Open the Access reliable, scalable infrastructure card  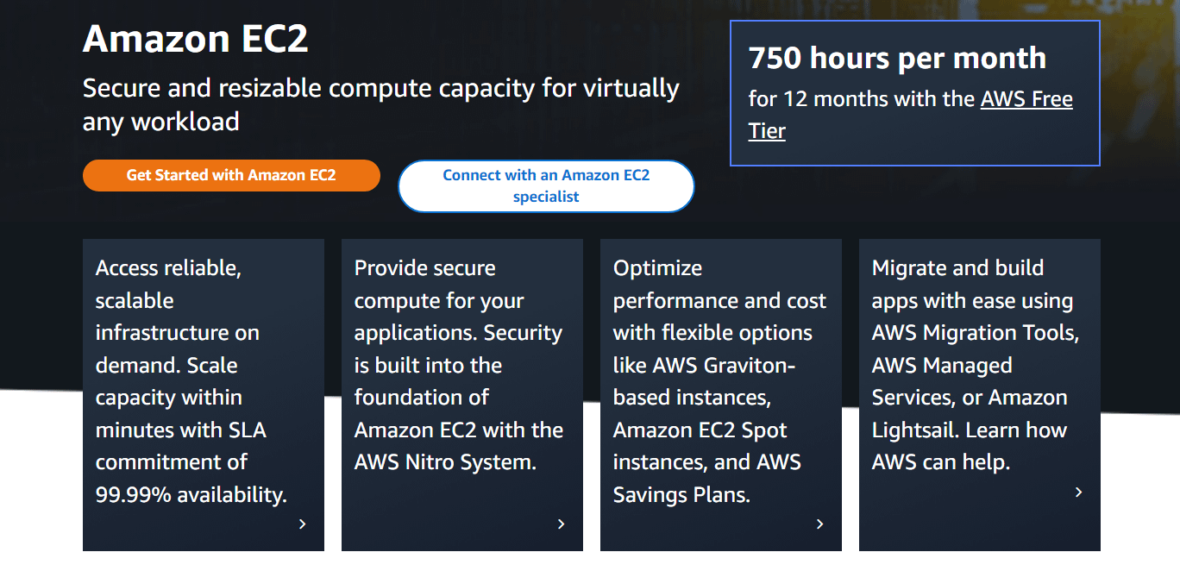(204, 395)
